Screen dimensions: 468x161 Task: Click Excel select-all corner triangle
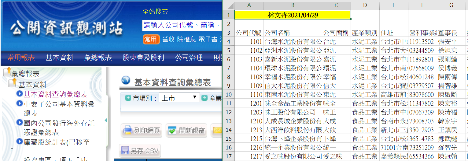pos(229,5)
